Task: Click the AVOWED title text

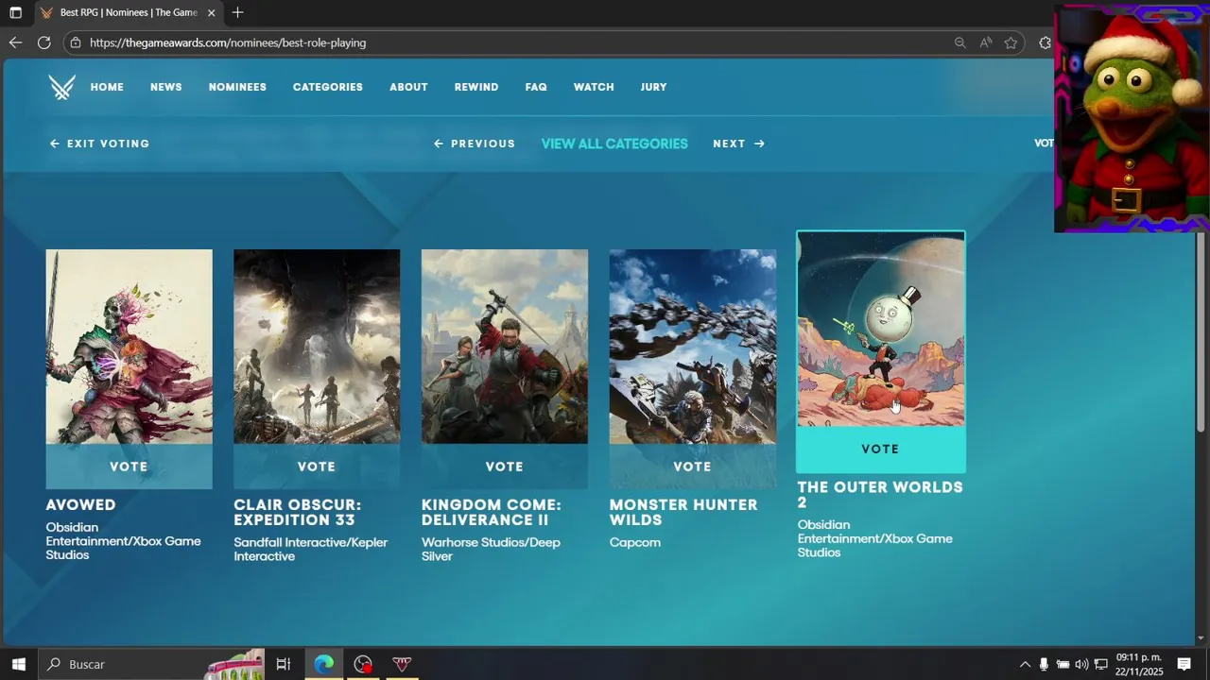Action: click(x=80, y=505)
